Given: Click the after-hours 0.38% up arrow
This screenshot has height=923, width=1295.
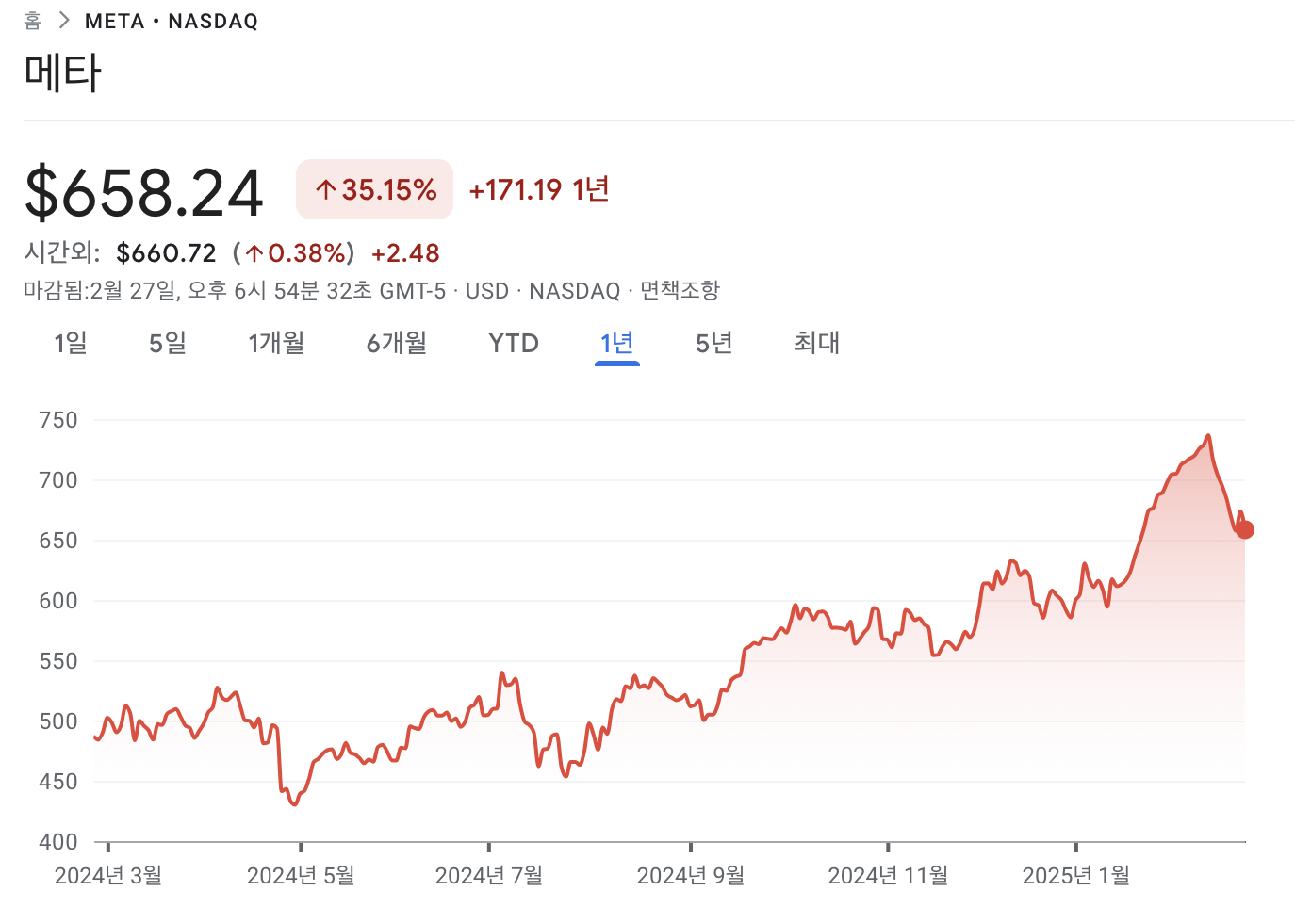Looking at the screenshot, I should 254,252.
